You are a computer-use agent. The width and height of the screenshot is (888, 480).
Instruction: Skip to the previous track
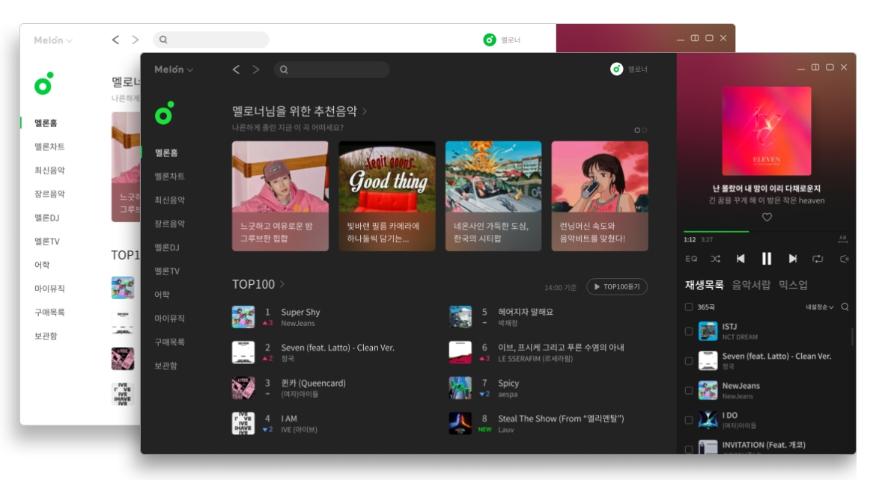tap(740, 259)
